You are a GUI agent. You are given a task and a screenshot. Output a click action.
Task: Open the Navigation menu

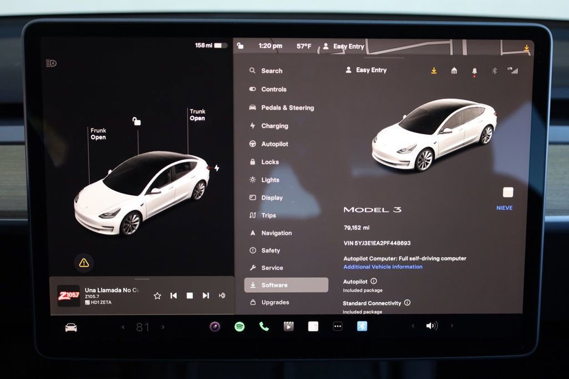(271, 233)
